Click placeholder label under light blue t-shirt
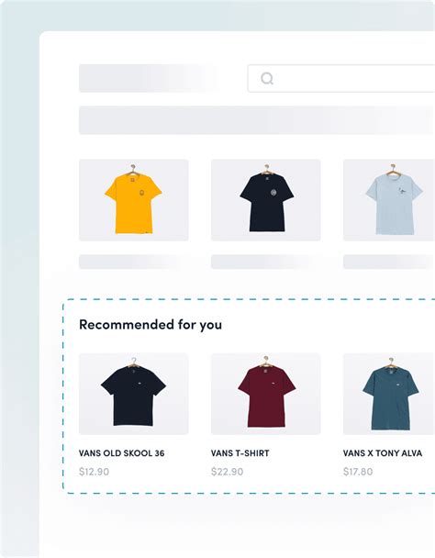This screenshot has height=558, width=435. 389,262
